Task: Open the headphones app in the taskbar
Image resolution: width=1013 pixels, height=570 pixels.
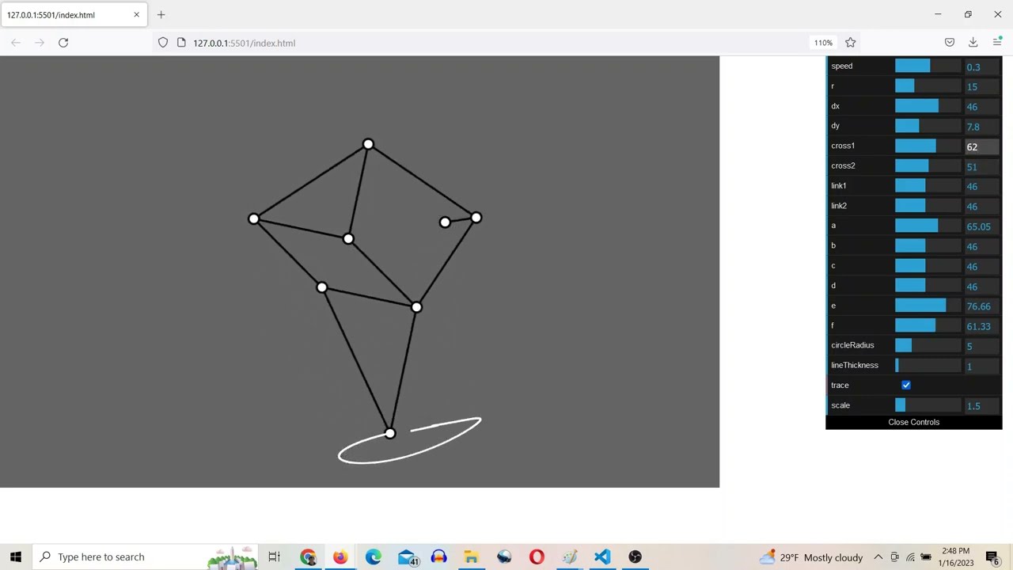Action: [438, 557]
